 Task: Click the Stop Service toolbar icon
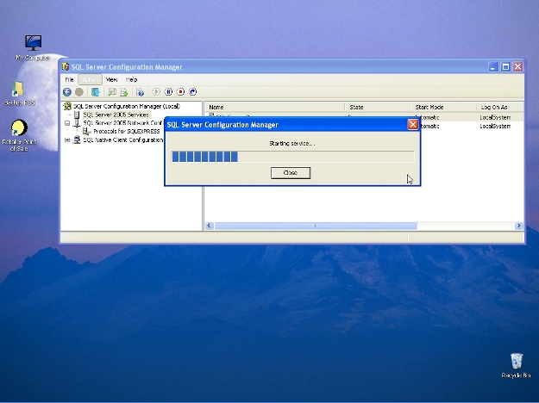tap(181, 92)
